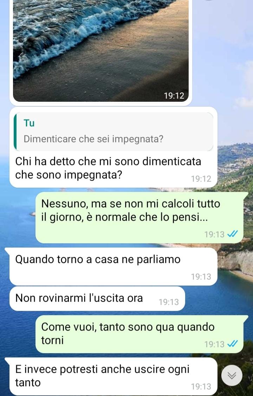Tap the quoted reply "Dimenticare che sei impegnata?"
Viewport: 253px width, 396px height.
click(x=113, y=131)
